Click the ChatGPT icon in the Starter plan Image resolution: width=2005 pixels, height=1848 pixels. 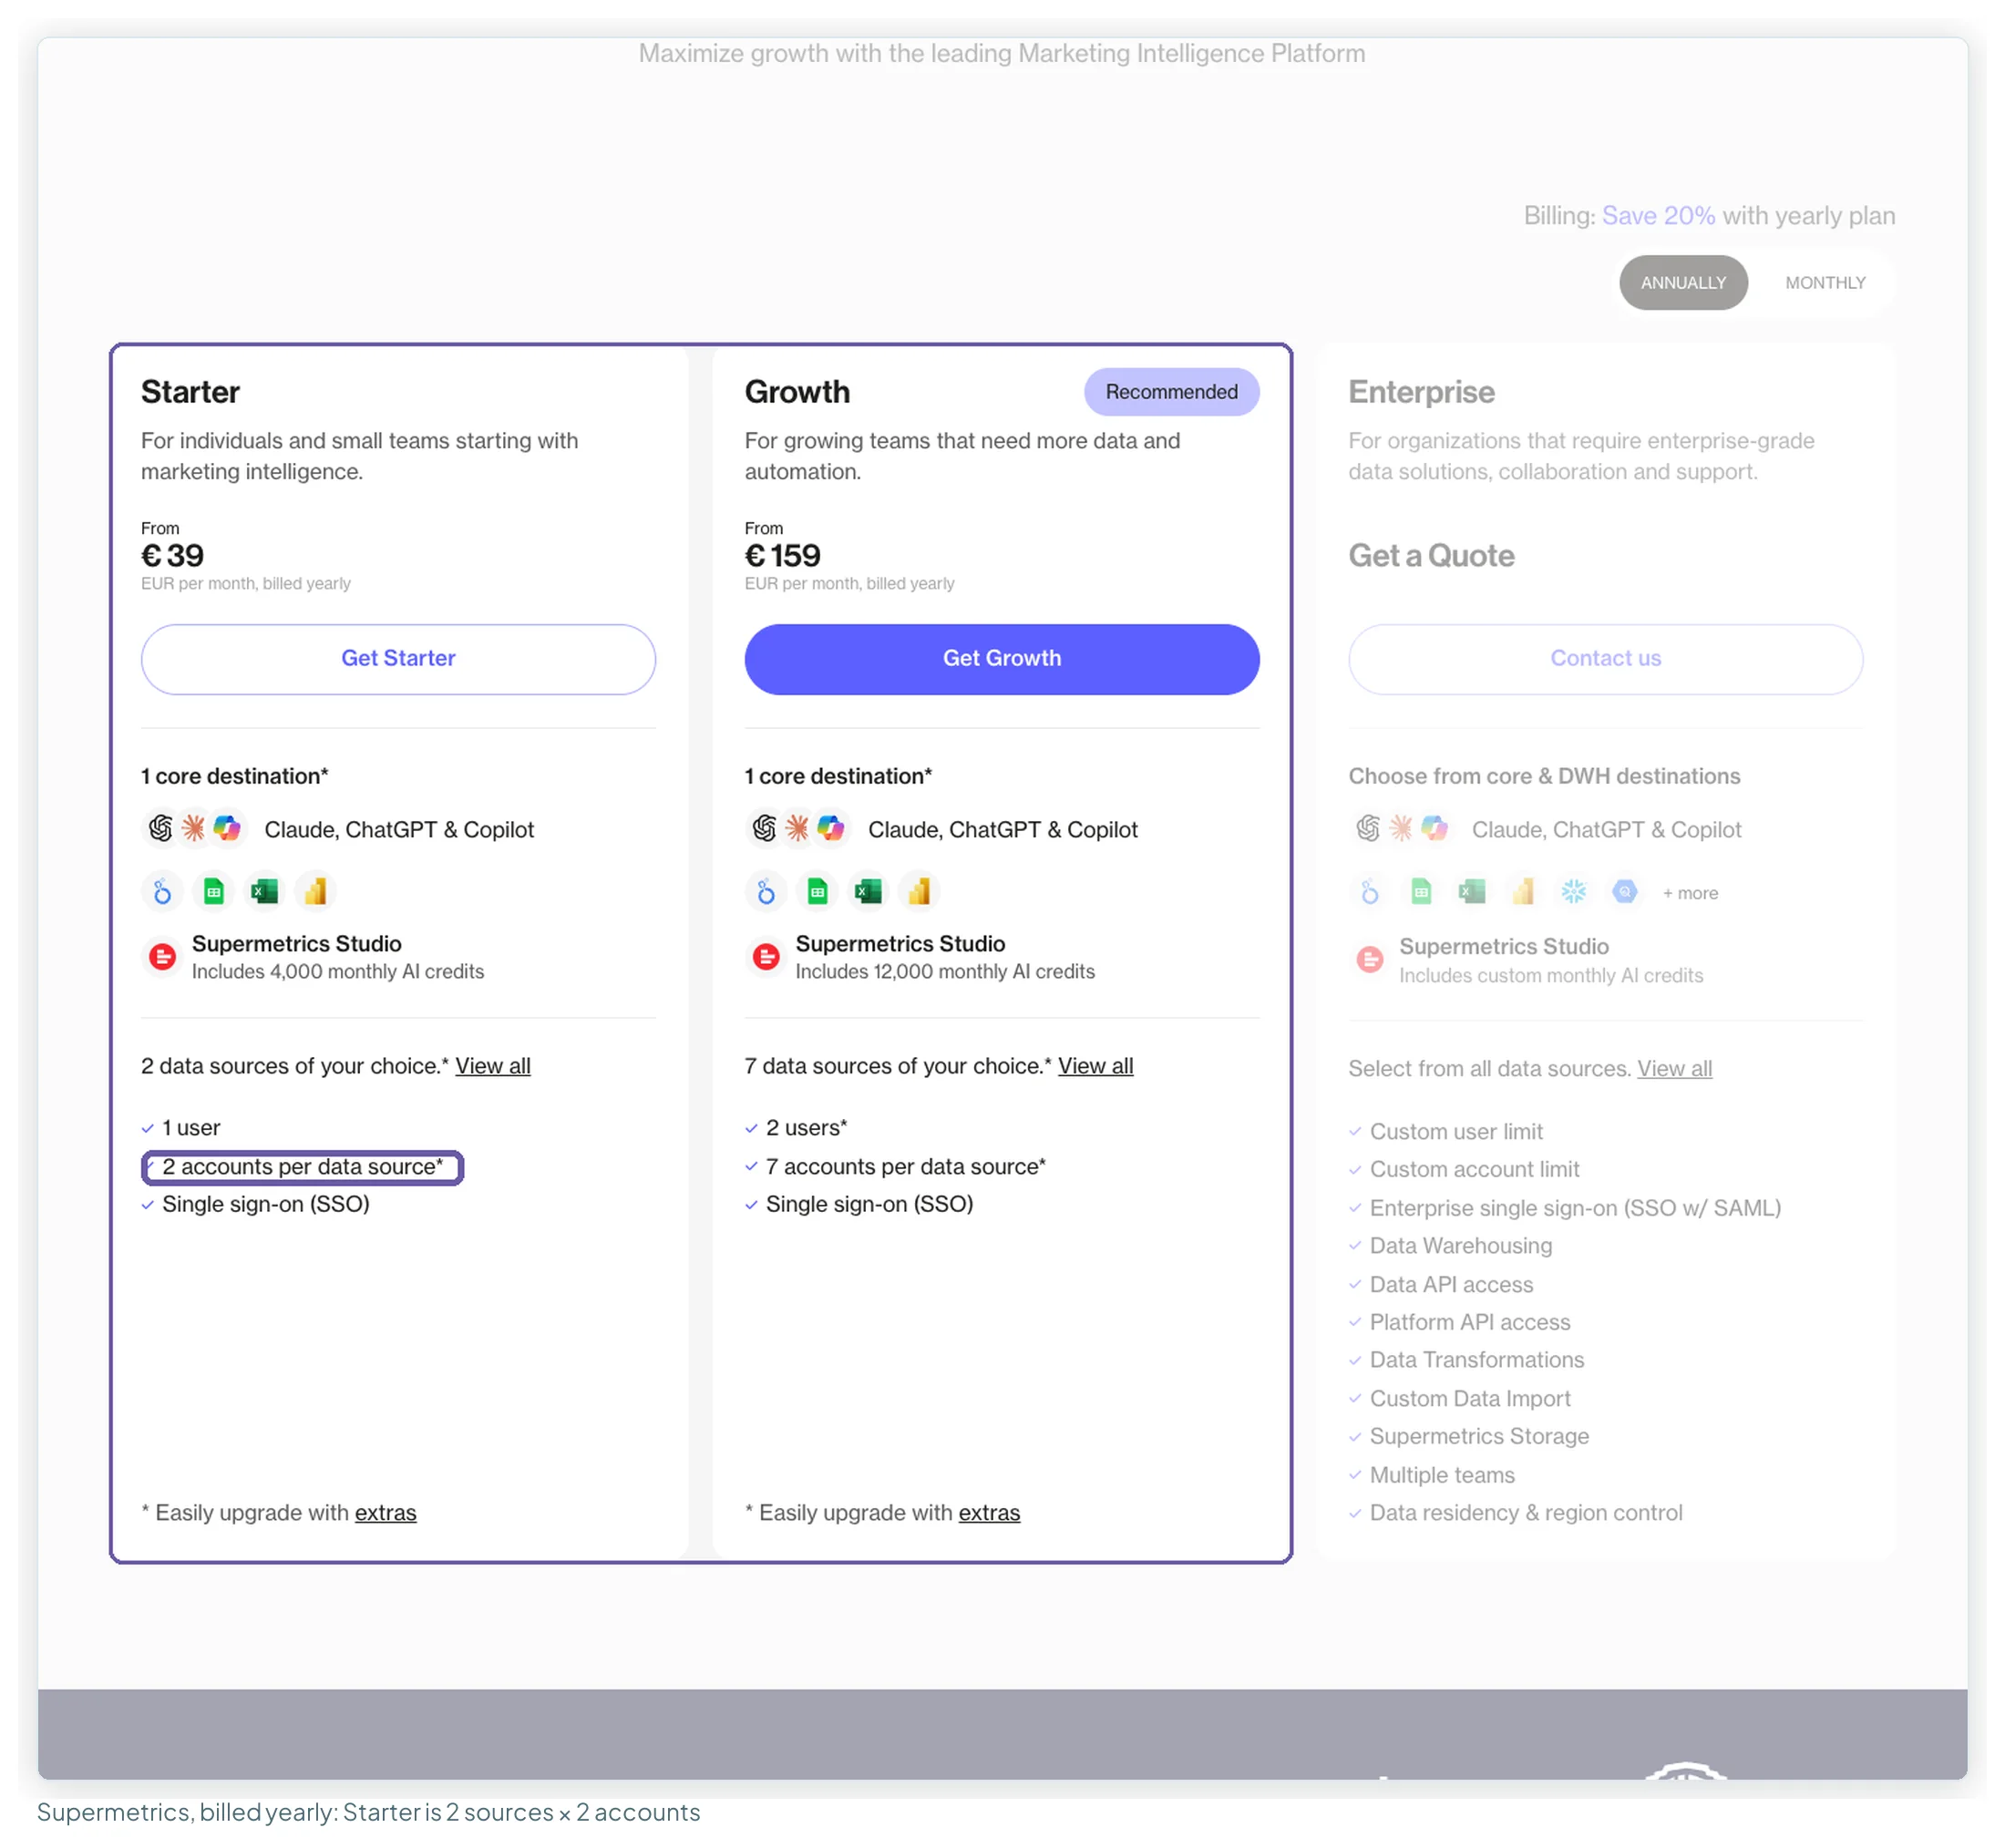tap(161, 829)
